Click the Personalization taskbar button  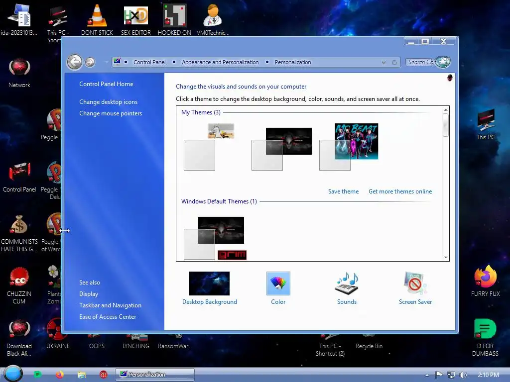click(x=155, y=374)
